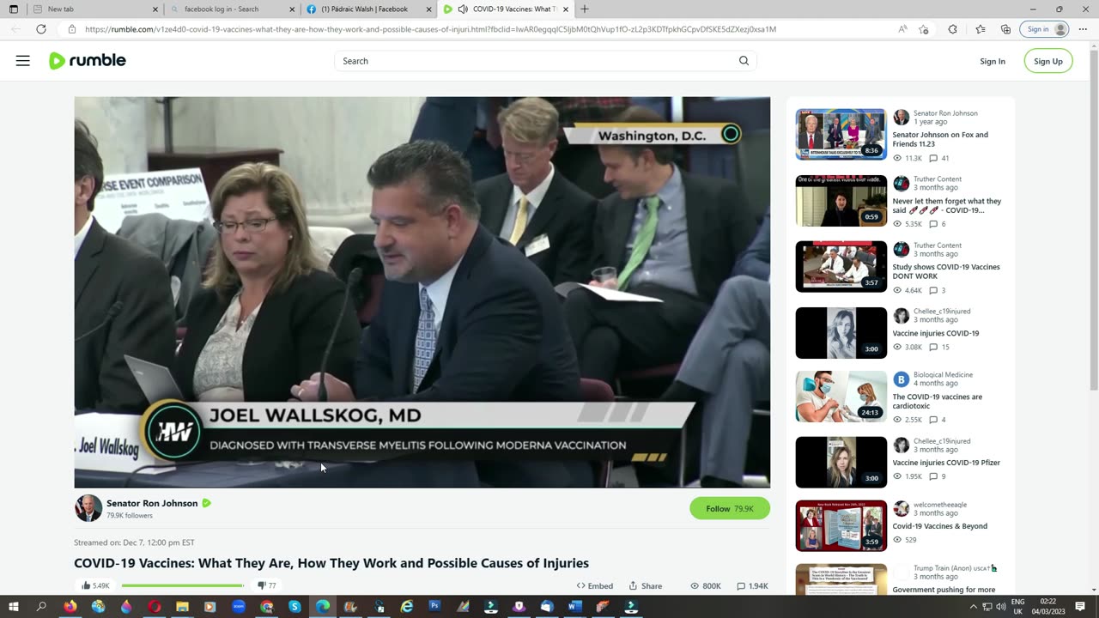Open Word from the taskbar
This screenshot has width=1099, height=618.
[x=574, y=607]
